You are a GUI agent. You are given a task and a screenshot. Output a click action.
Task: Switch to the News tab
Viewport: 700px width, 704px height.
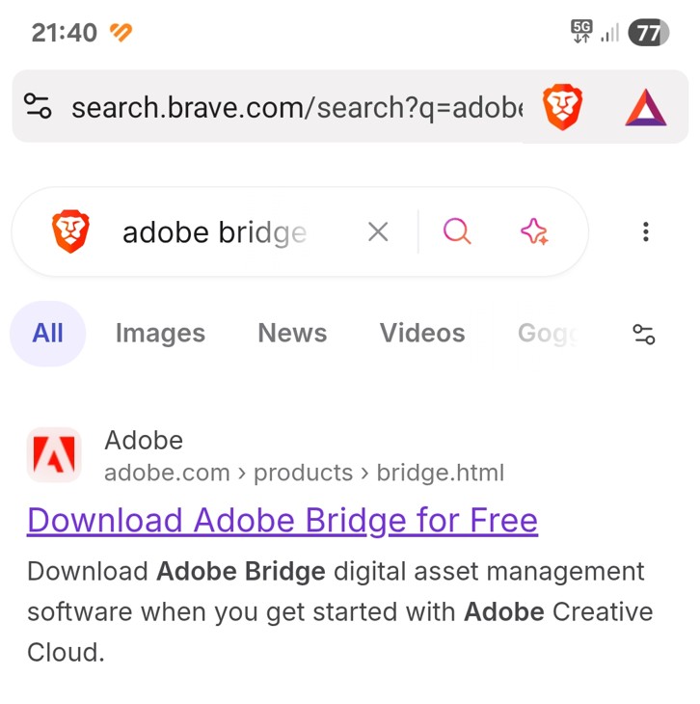[292, 334]
